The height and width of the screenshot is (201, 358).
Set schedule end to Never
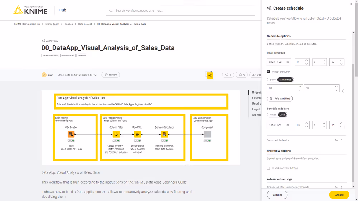coord(273,115)
